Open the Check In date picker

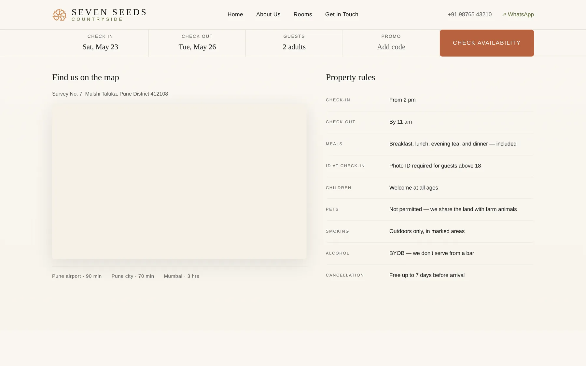(100, 43)
